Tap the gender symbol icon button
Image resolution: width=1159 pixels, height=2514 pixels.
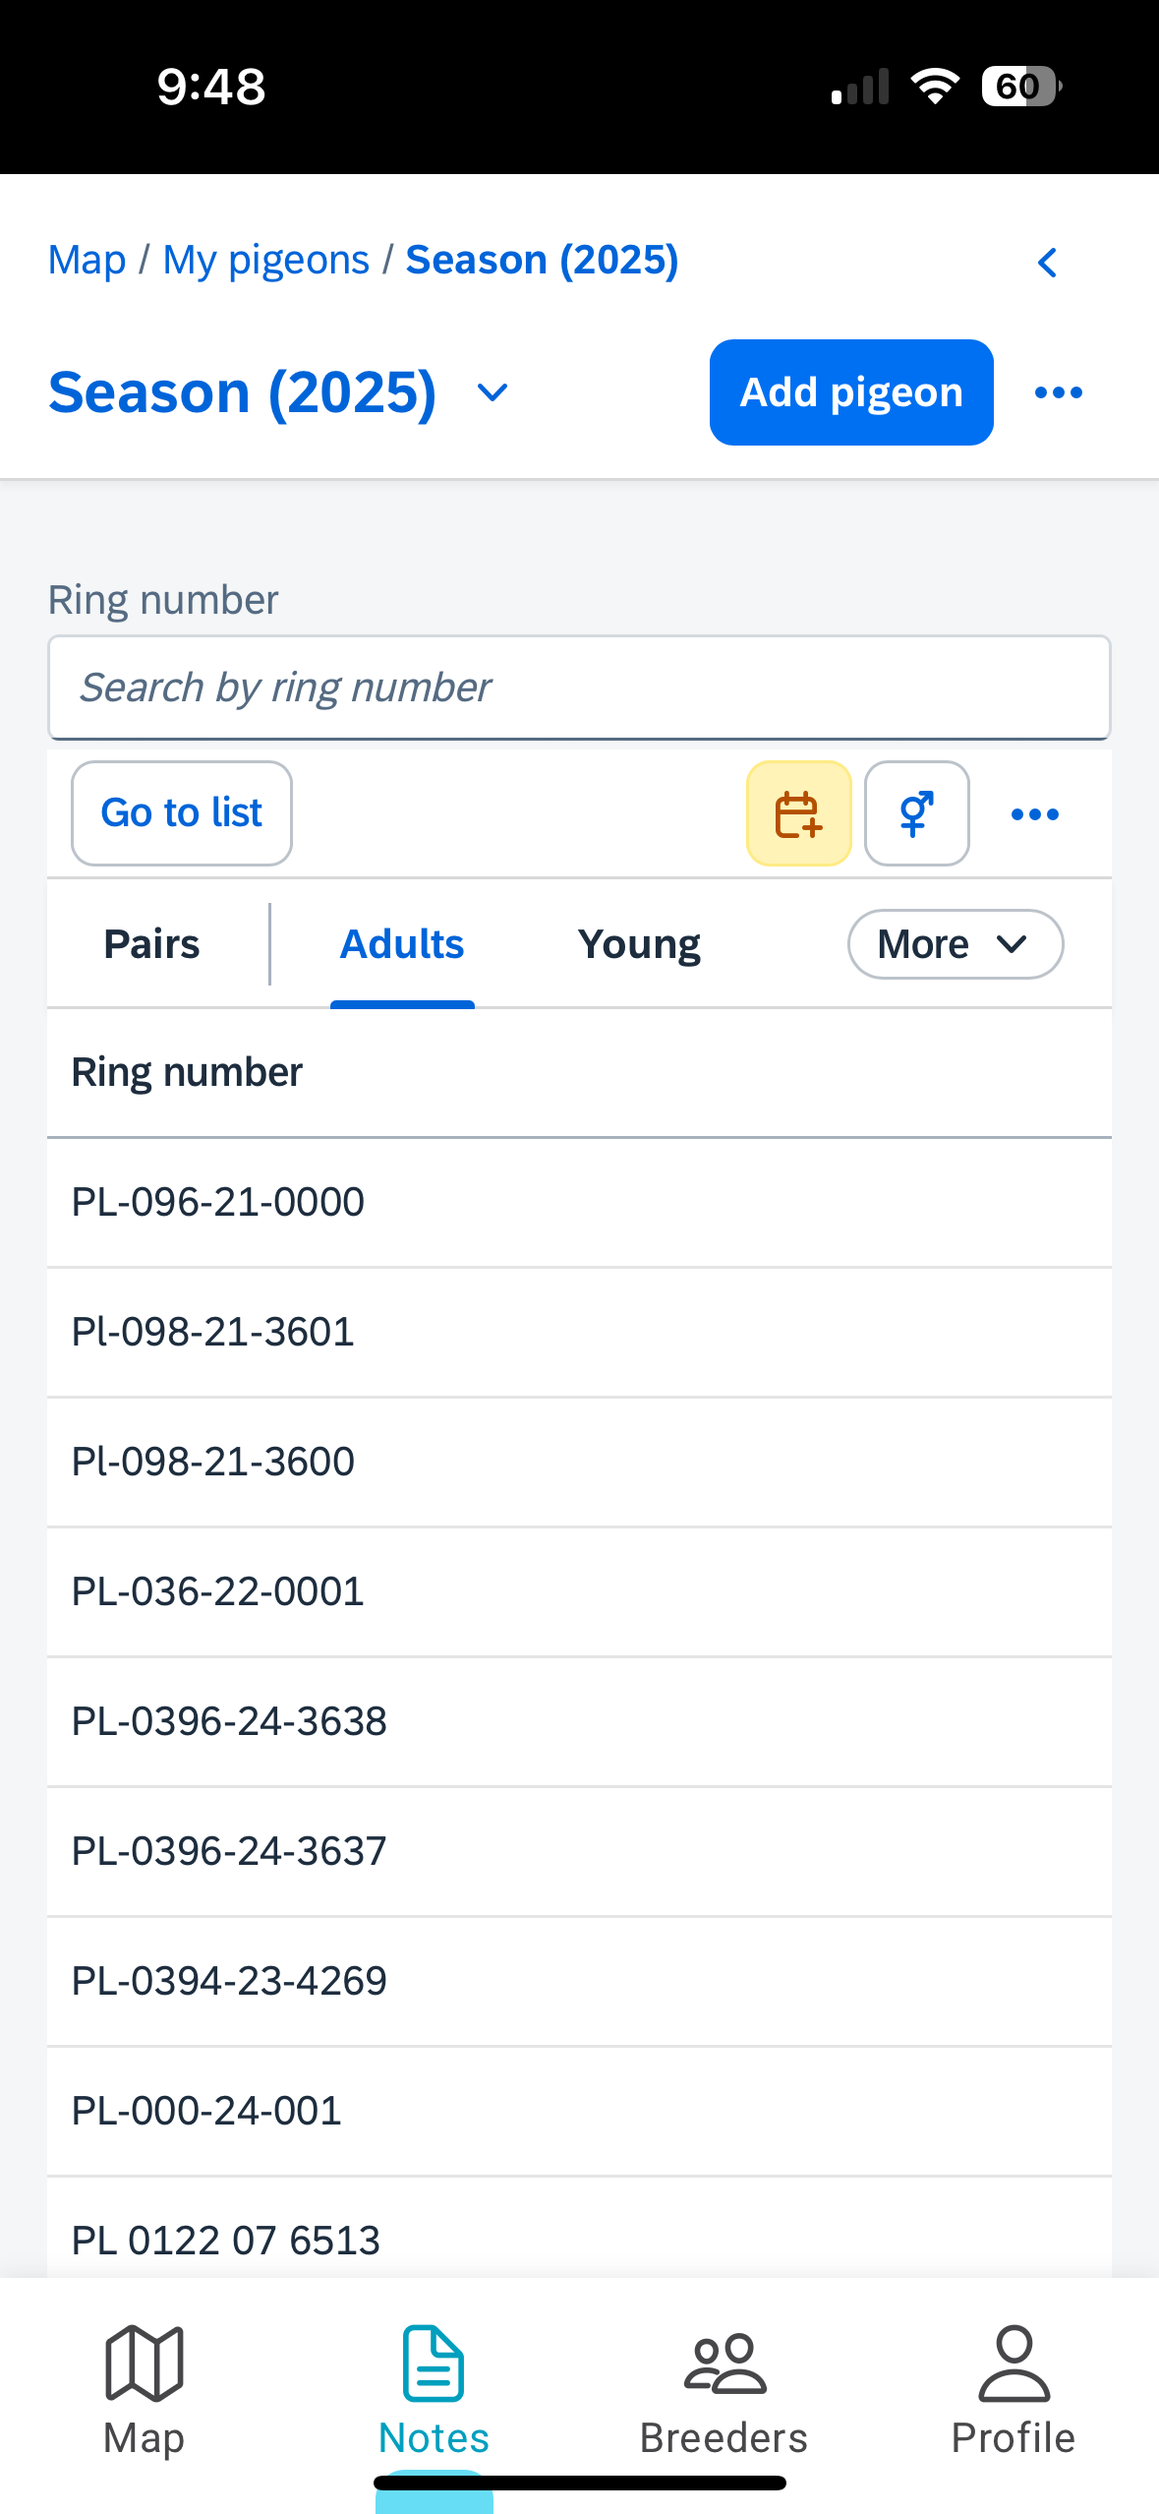[916, 813]
